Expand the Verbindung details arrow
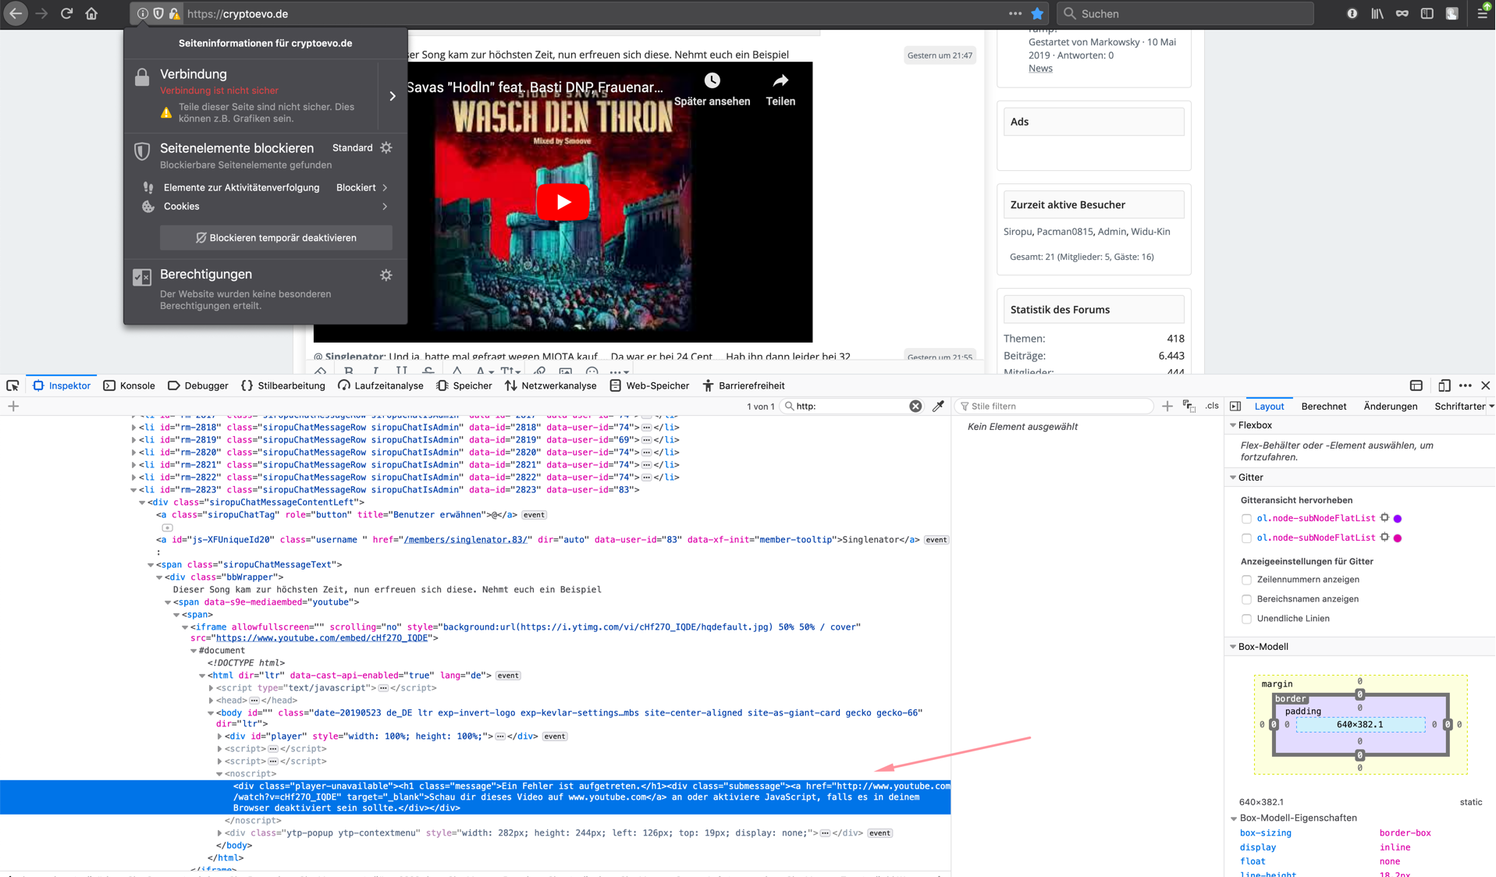This screenshot has width=1496, height=877. pos(393,96)
